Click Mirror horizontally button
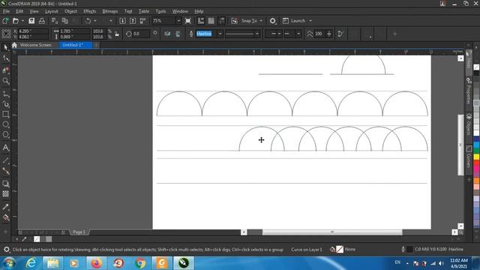The height and width of the screenshot is (270, 480). (x=167, y=34)
